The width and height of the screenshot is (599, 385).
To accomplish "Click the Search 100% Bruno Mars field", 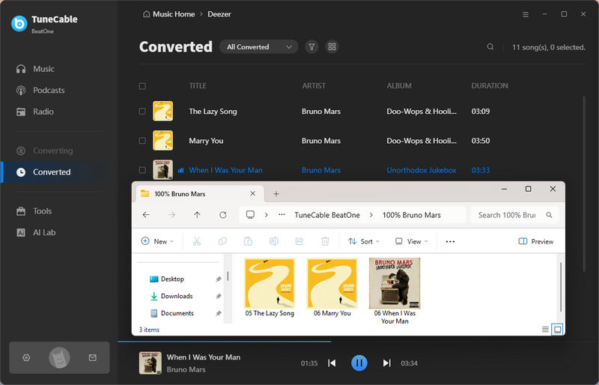I will tap(515, 215).
